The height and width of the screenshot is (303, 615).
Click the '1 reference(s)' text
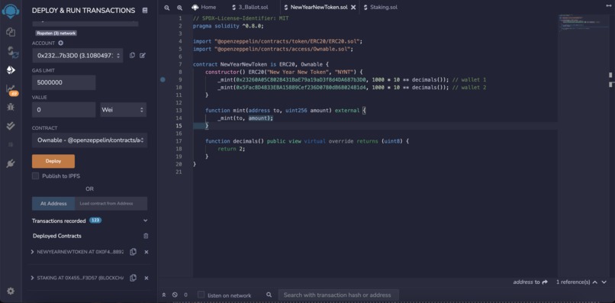[573, 282]
